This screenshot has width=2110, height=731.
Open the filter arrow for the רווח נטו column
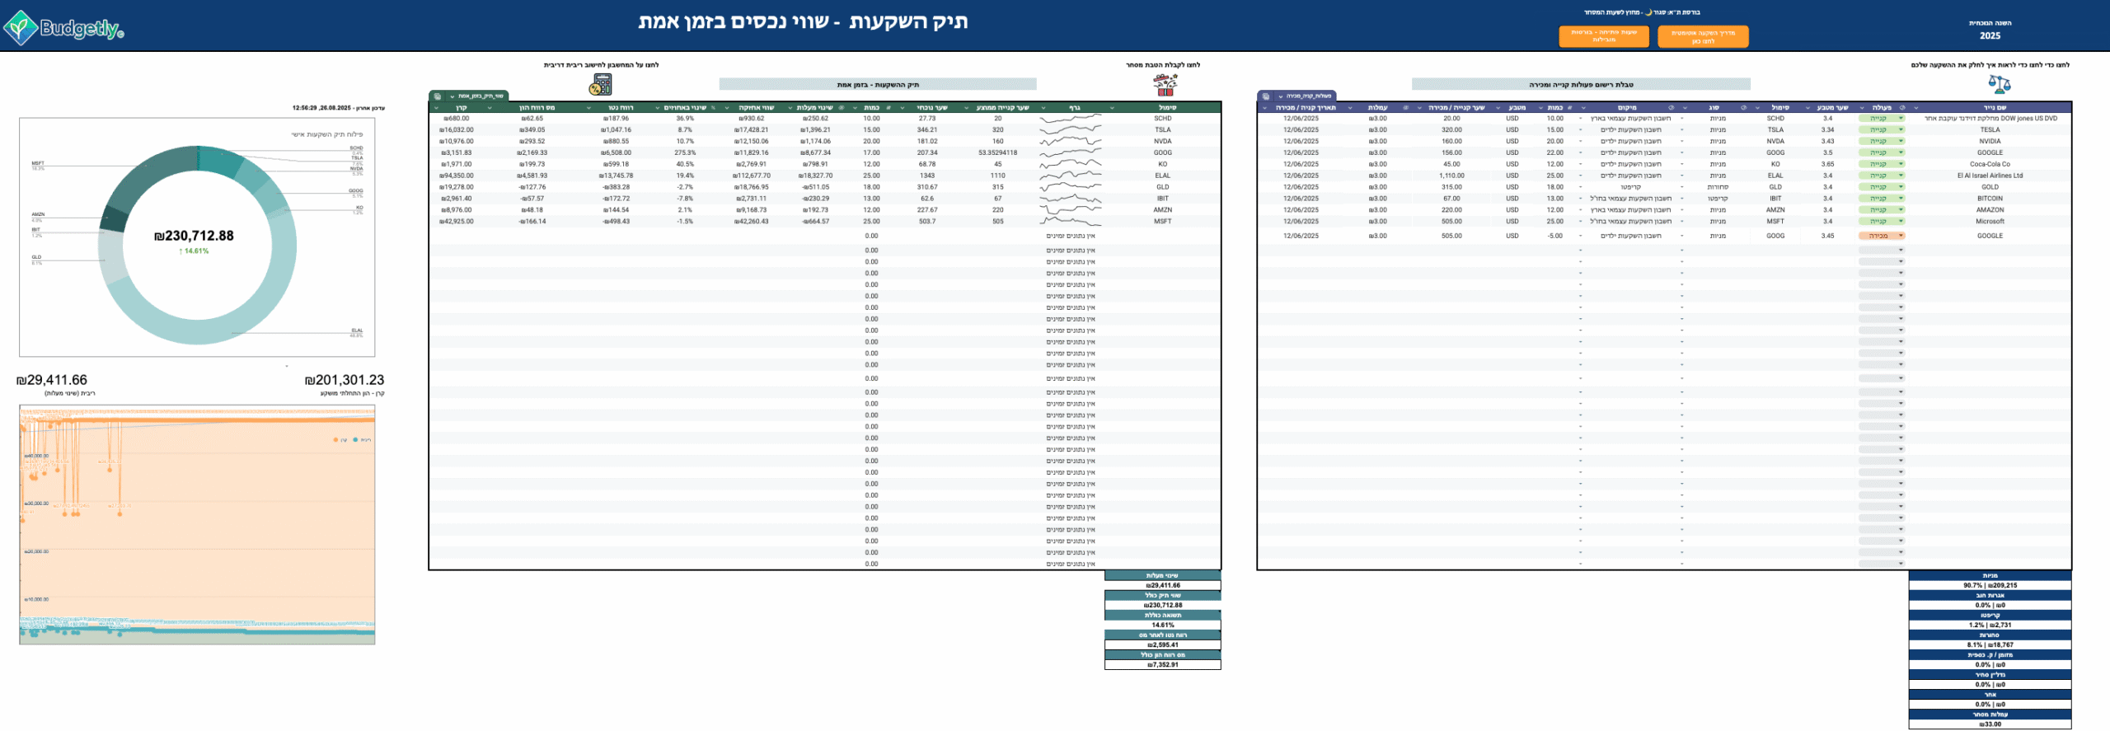[588, 108]
